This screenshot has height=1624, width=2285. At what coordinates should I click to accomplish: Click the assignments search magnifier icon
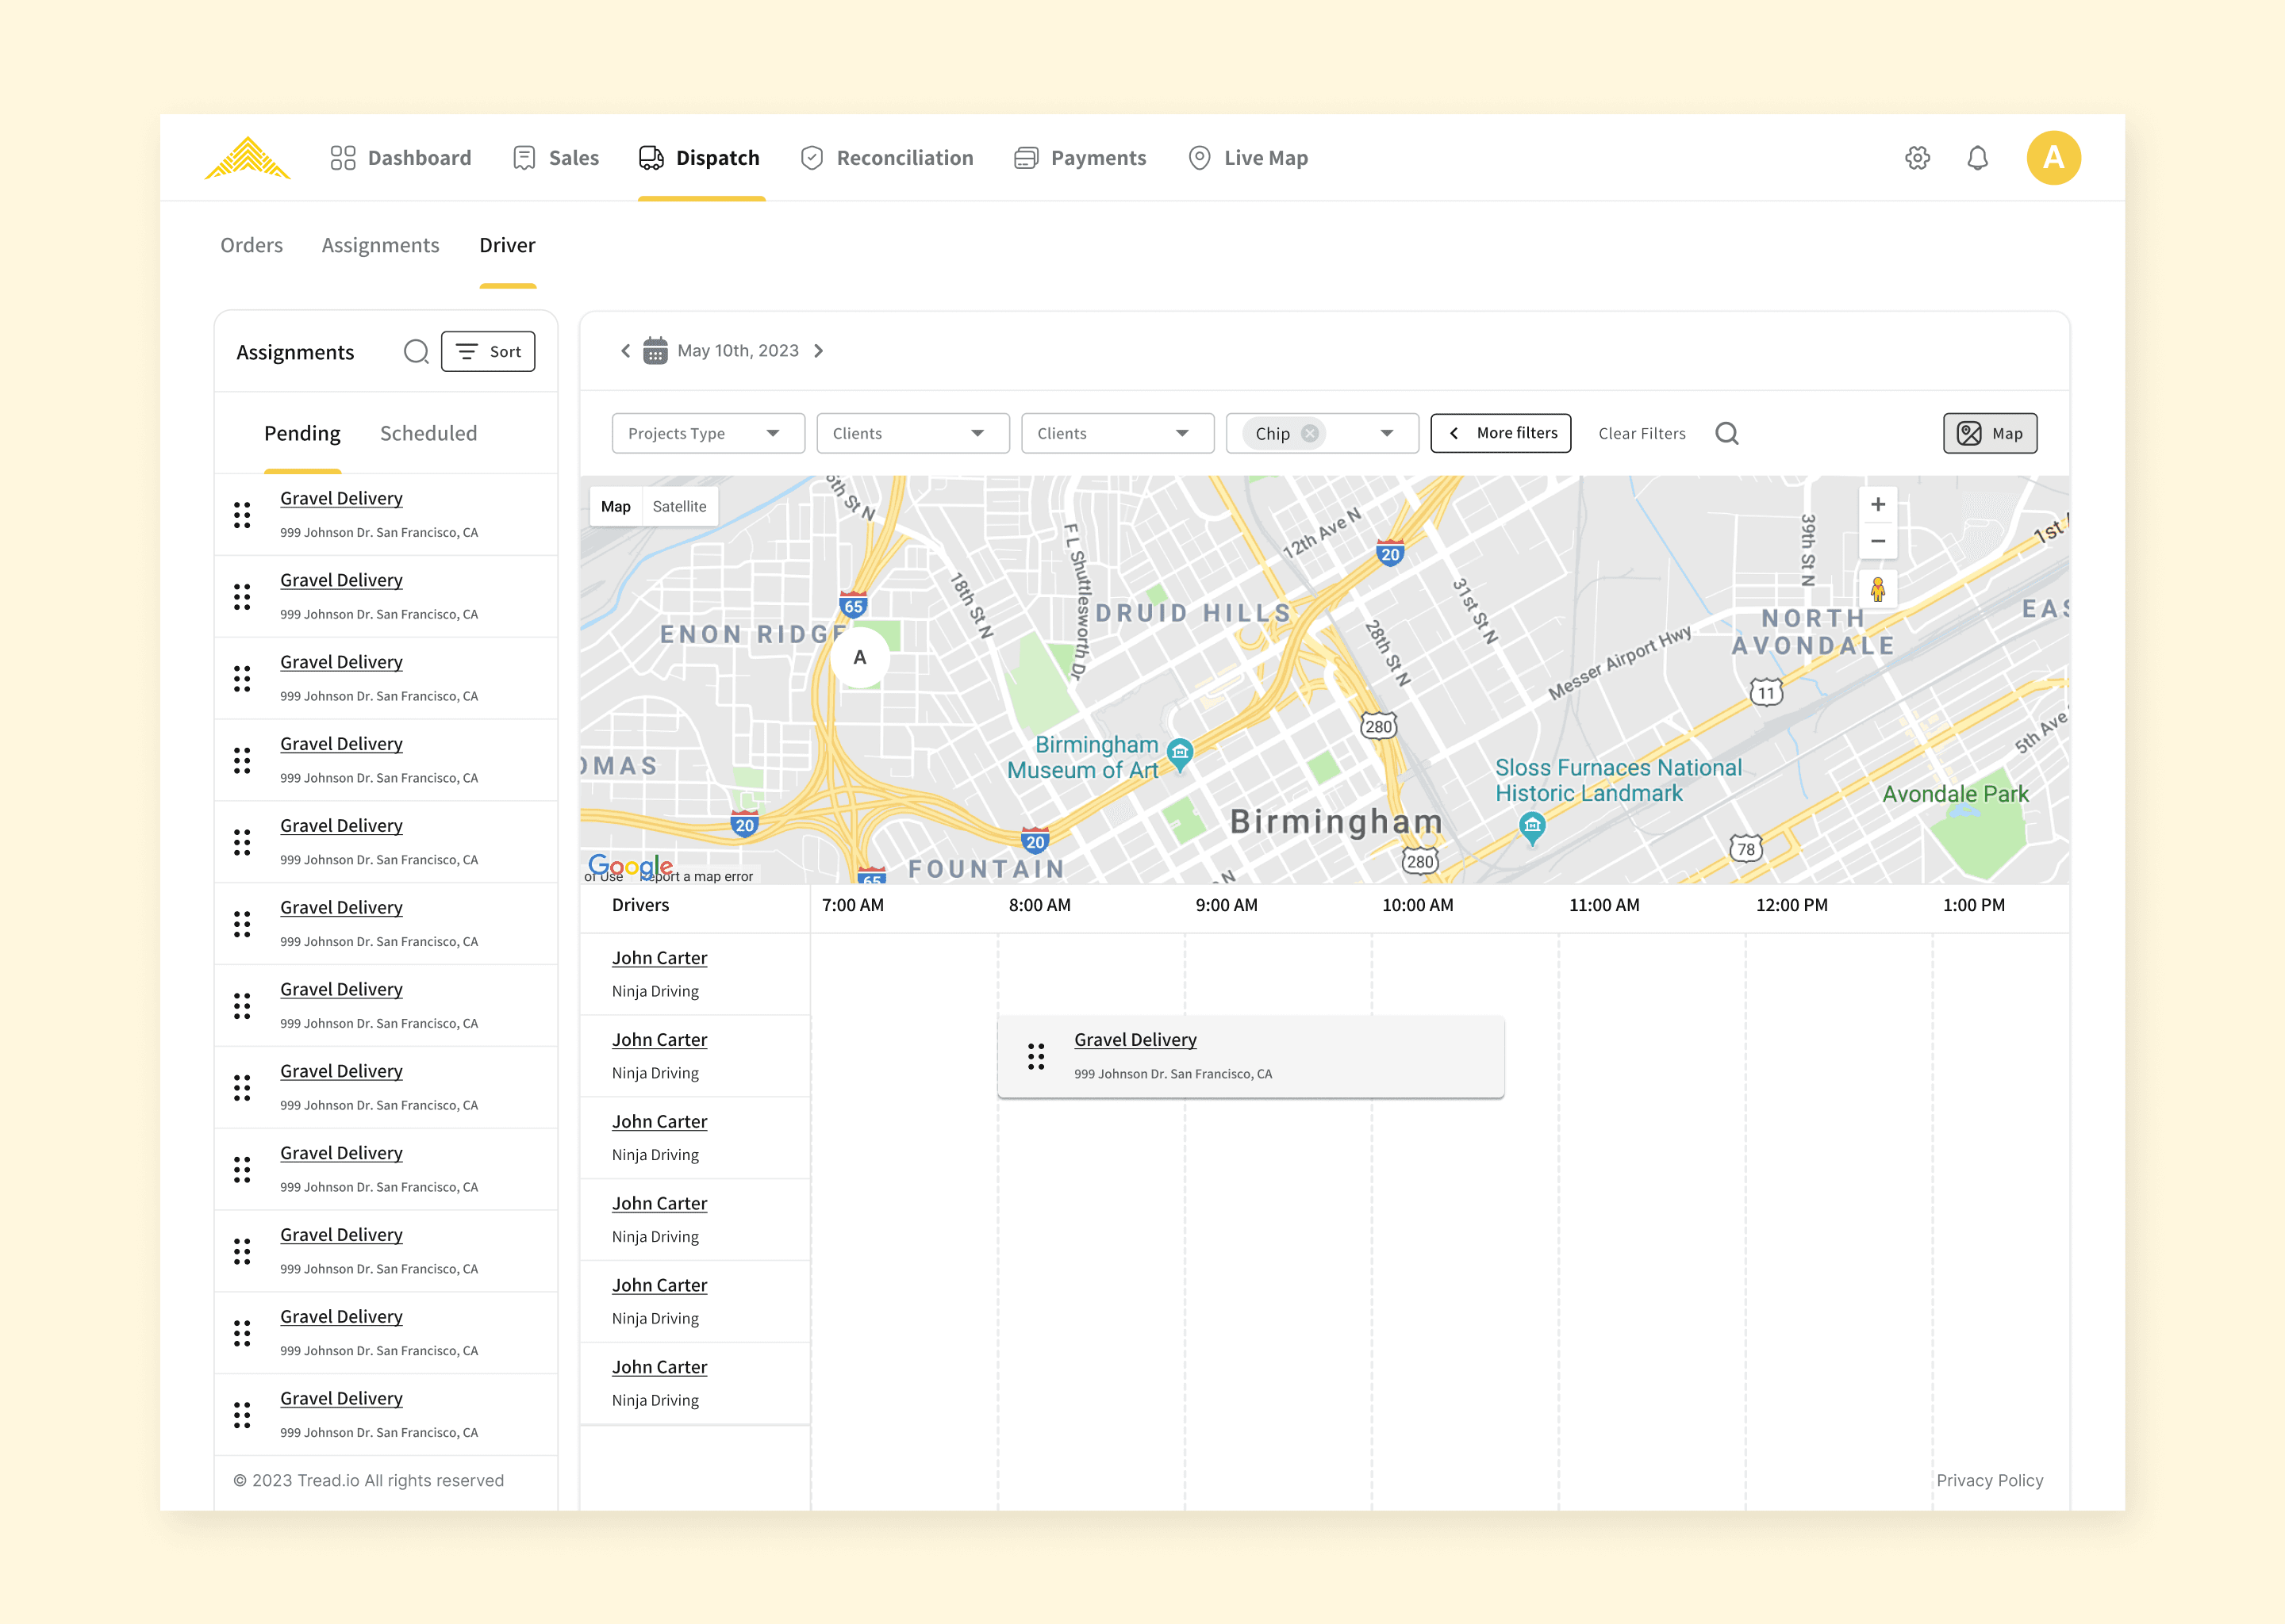pyautogui.click(x=417, y=352)
